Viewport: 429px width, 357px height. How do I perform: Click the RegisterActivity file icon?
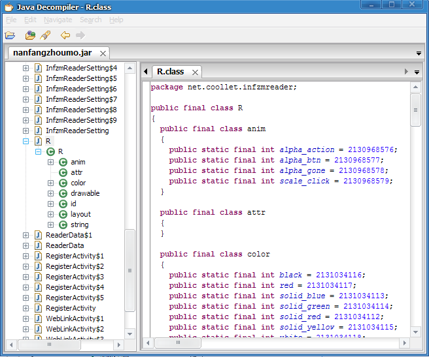pyautogui.click(x=39, y=309)
